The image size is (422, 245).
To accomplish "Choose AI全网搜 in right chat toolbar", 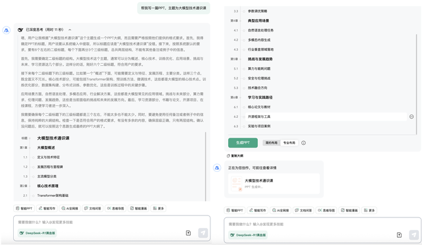I will pos(280,210).
